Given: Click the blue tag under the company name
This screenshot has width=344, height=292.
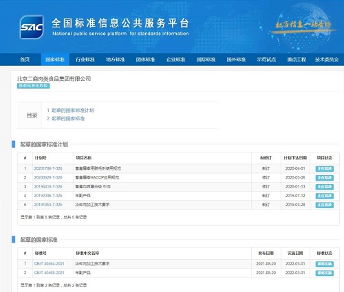Looking at the screenshot, I should 34,86.
